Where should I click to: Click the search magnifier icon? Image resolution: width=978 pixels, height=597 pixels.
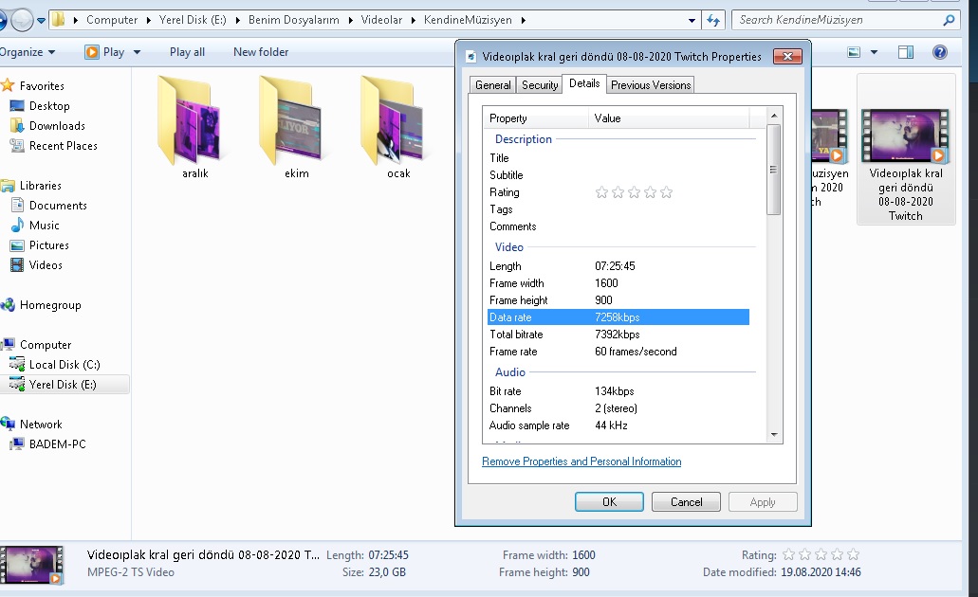click(x=949, y=20)
